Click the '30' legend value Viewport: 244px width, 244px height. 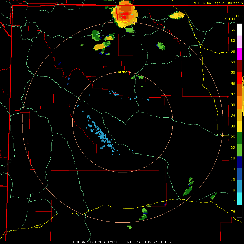pos(233,126)
